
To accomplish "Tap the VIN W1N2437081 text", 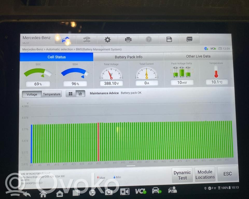I will (x=36, y=174).
